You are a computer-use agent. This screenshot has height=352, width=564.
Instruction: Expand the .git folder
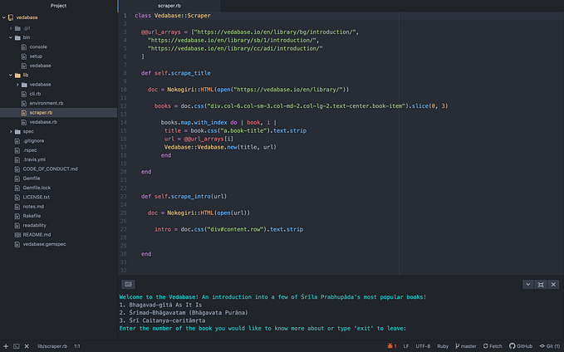(x=11, y=28)
